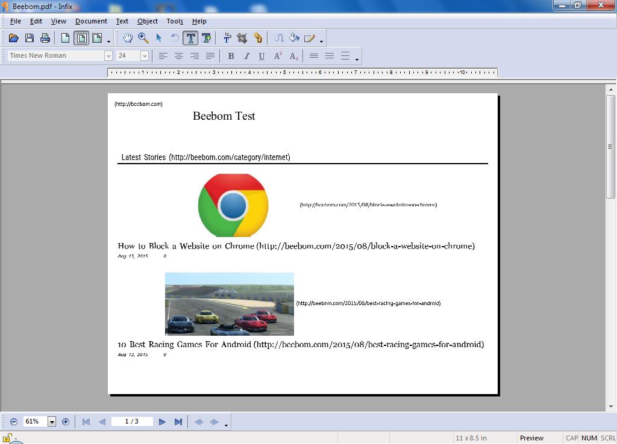Viewport: 617px width, 444px height.
Task: Click the zoom in button on status bar
Action: tap(66, 421)
